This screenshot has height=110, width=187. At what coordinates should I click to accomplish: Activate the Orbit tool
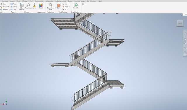click(185, 48)
